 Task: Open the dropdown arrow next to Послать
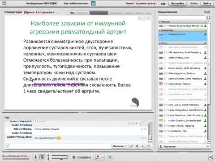[127, 146]
